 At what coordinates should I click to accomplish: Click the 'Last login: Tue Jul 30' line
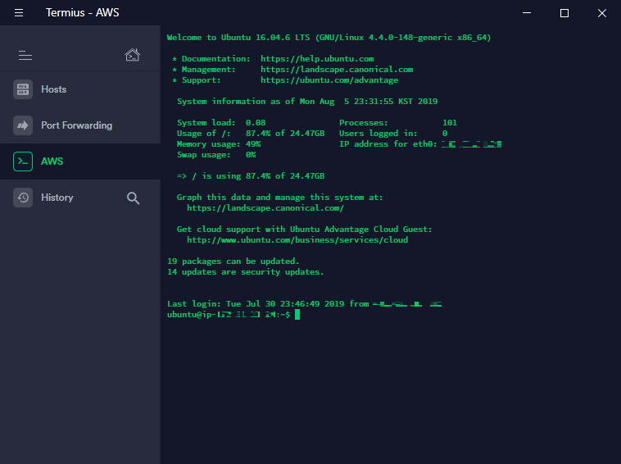[304, 304]
